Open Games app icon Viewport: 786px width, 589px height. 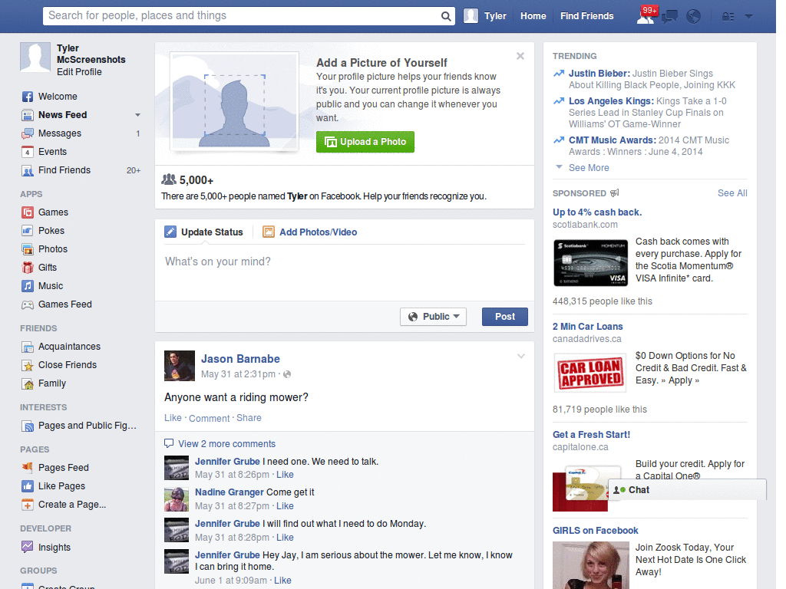tap(28, 212)
